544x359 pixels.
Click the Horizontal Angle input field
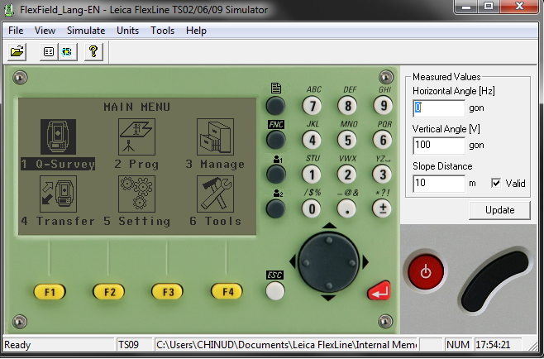(x=439, y=108)
